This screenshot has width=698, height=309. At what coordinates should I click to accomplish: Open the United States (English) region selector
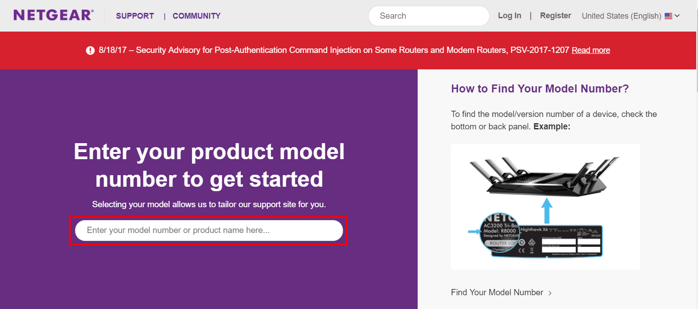[x=621, y=16]
